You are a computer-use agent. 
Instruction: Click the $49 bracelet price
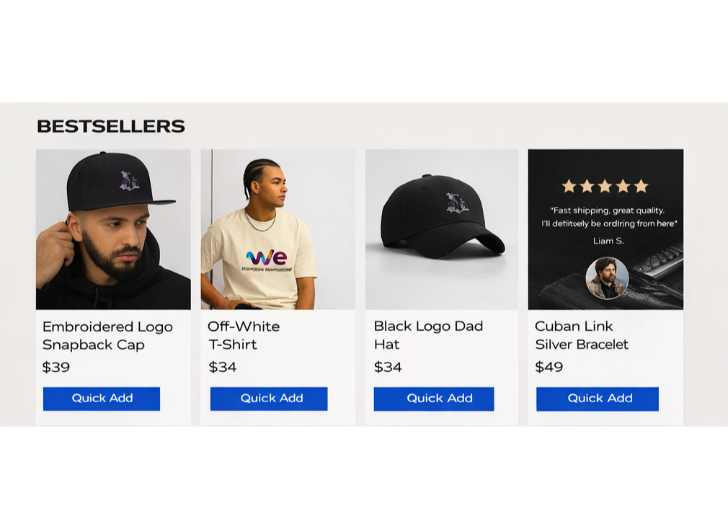(549, 367)
